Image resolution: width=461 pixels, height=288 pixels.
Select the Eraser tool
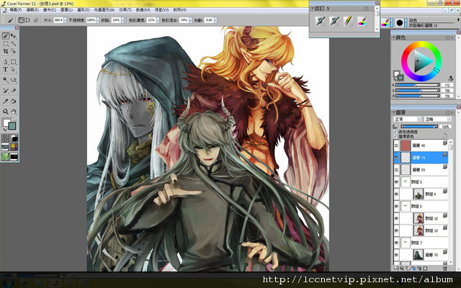tap(14, 91)
